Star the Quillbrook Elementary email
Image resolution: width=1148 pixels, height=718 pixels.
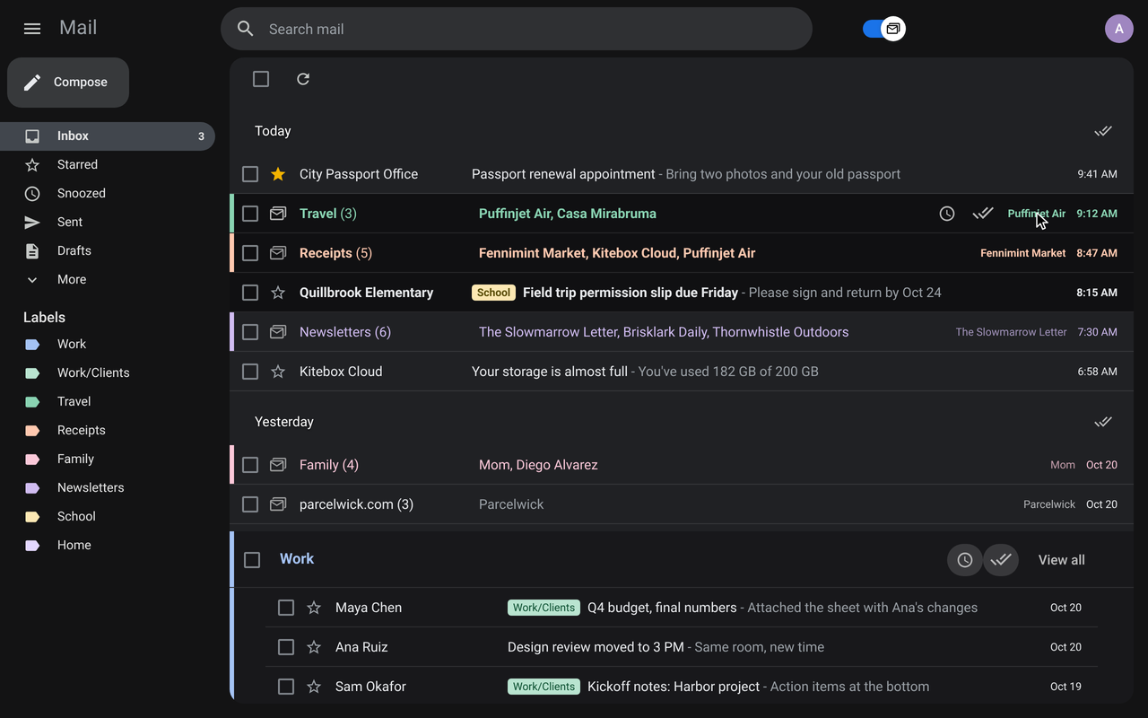click(x=278, y=293)
